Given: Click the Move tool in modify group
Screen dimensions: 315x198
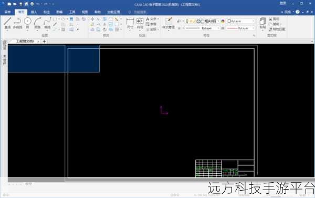Looking at the screenshot, I should pyautogui.click(x=92, y=19).
